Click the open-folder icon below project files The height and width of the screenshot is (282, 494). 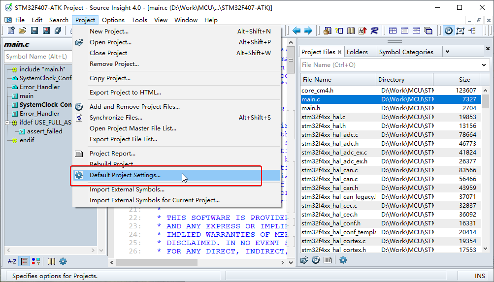[304, 260]
